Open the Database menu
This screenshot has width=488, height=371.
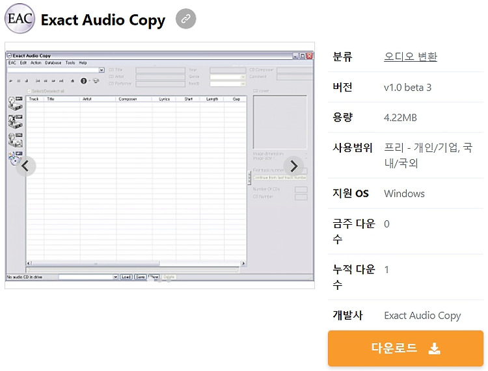click(x=53, y=62)
